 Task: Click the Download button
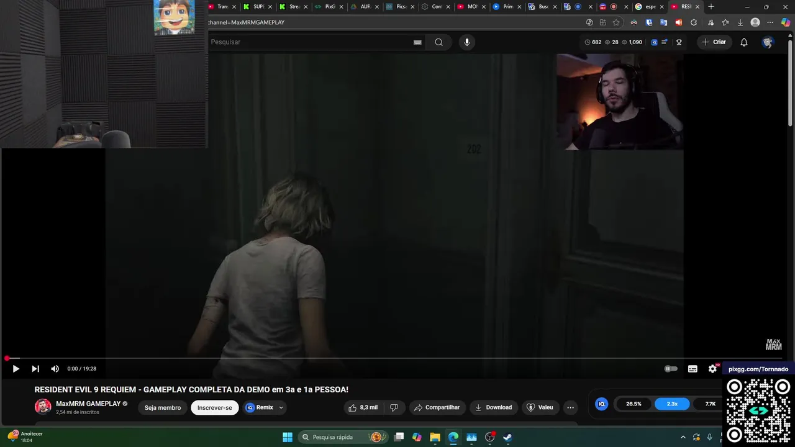[x=494, y=408]
